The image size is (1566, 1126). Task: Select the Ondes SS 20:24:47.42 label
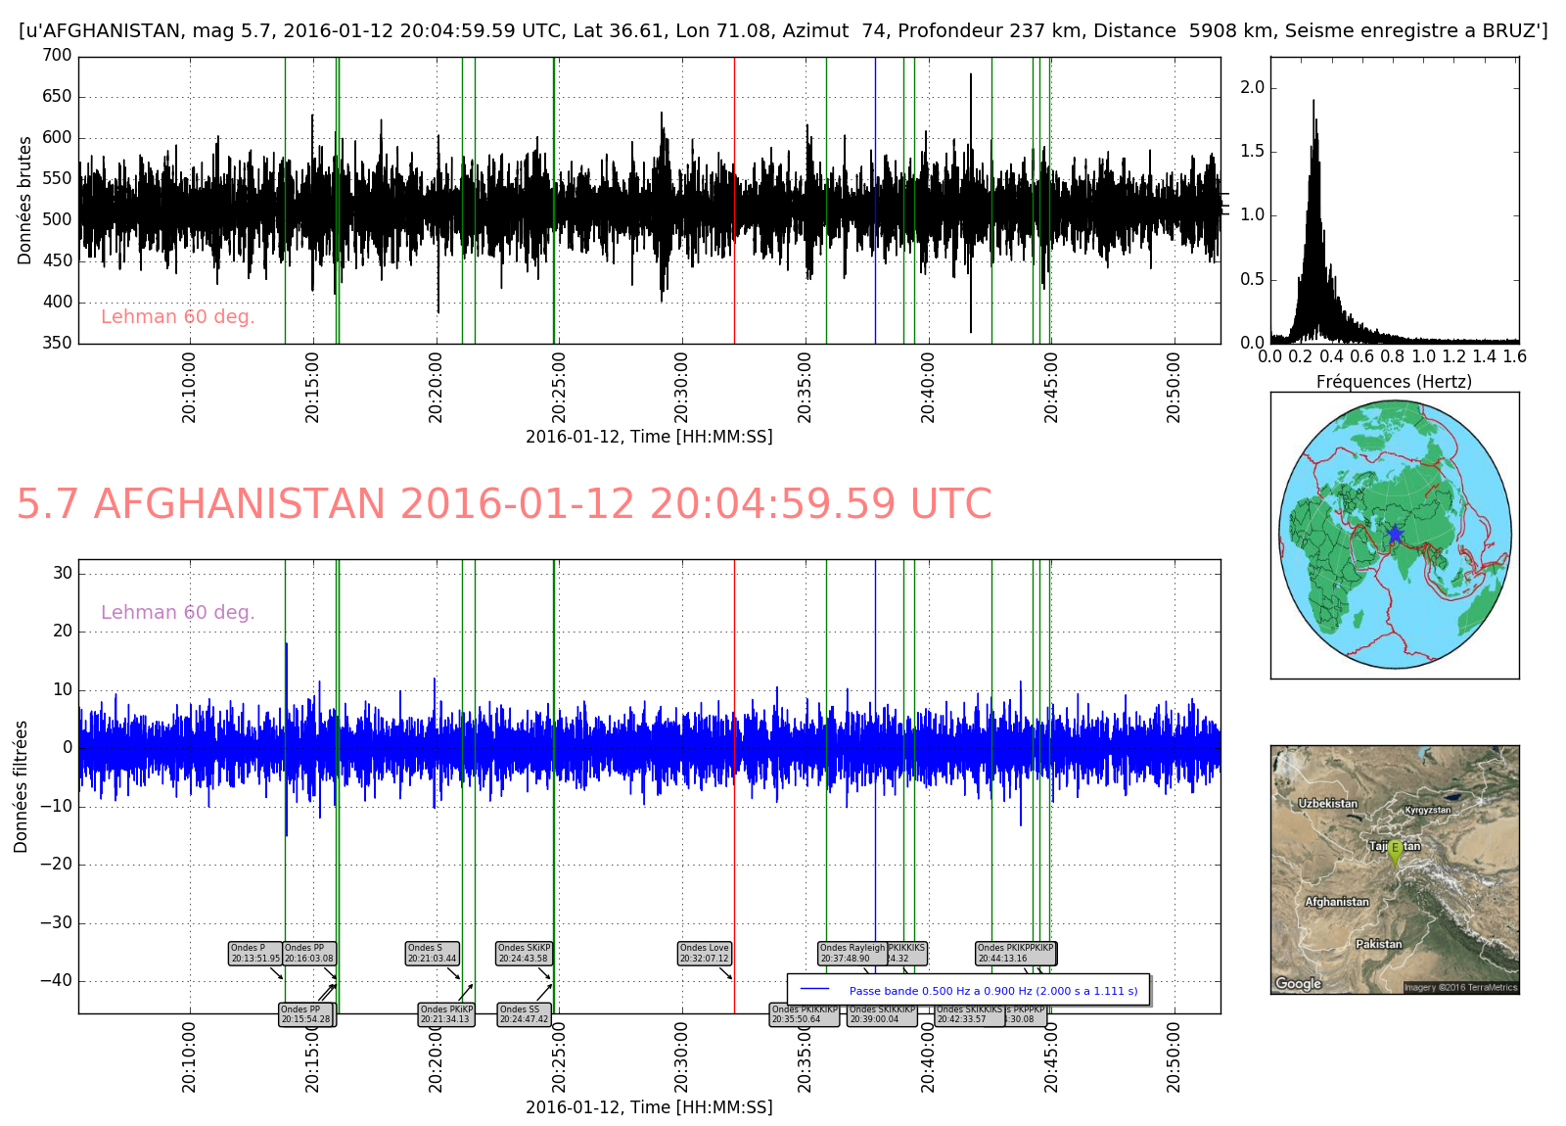pyautogui.click(x=524, y=1014)
